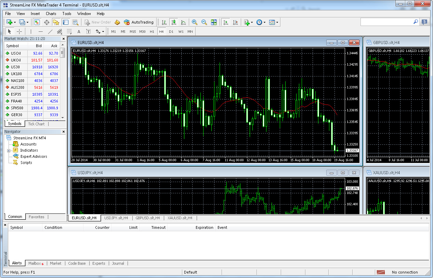This screenshot has height=278, width=433.
Task: Click the Zoom In magnifier icon
Action: (x=195, y=22)
